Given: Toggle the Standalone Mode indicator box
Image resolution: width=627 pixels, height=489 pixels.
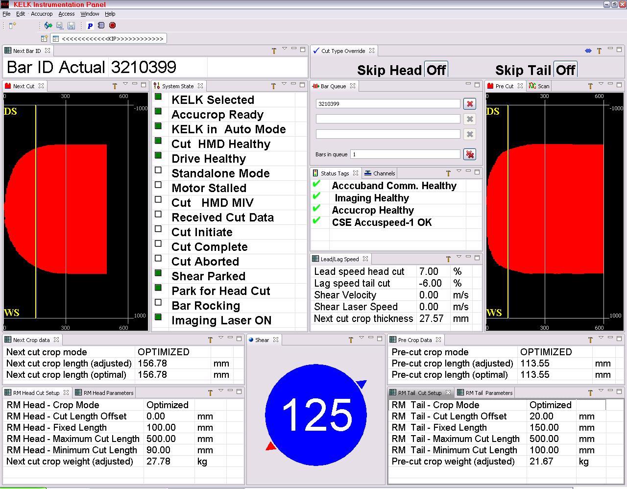Looking at the screenshot, I should (158, 171).
